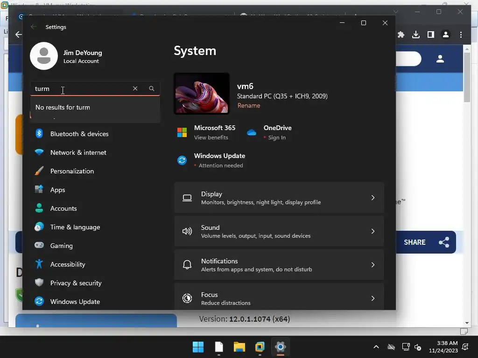Open the browser three-dot menu
The width and height of the screenshot is (478, 358).
(x=461, y=34)
